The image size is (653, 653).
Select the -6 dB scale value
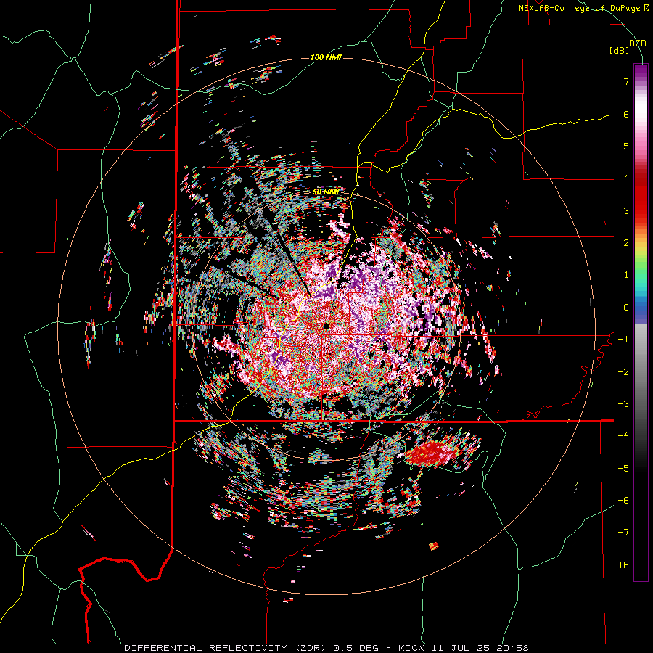tap(623, 501)
